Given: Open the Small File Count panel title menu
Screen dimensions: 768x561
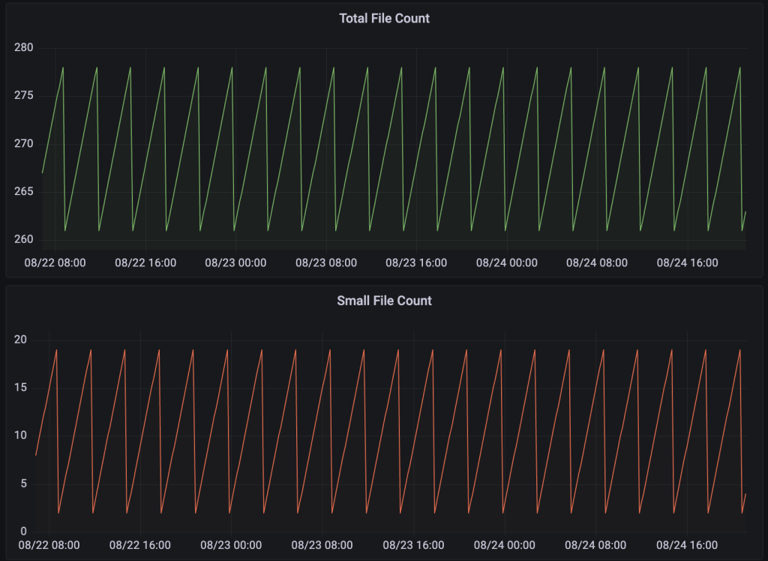Looking at the screenshot, I should tap(384, 301).
